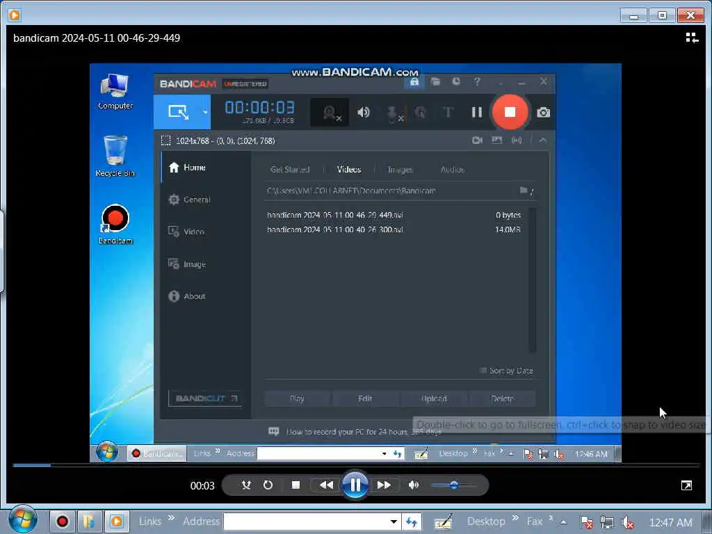Screen dimensions: 712x534
Task: Stop playback in the media player
Action: (x=296, y=485)
